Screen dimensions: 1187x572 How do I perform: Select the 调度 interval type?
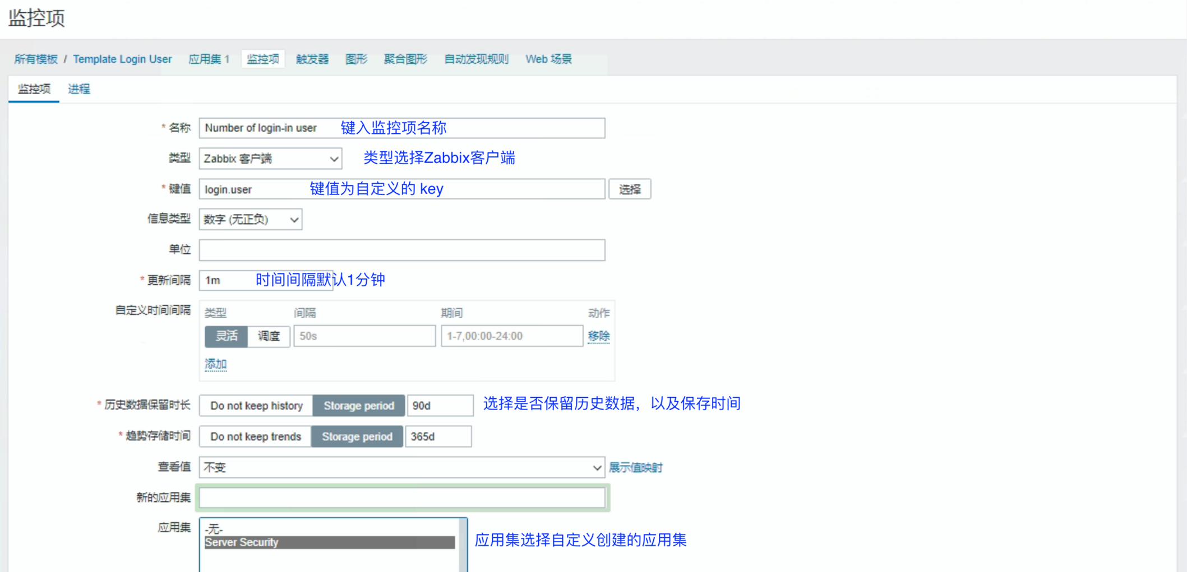click(x=269, y=336)
